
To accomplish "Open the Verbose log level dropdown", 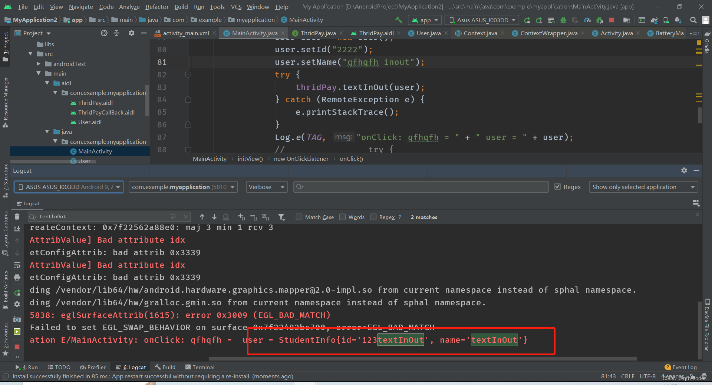I will [x=267, y=187].
